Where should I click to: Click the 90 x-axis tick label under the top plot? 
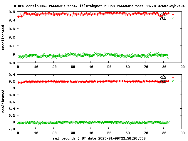[x=182, y=67]
